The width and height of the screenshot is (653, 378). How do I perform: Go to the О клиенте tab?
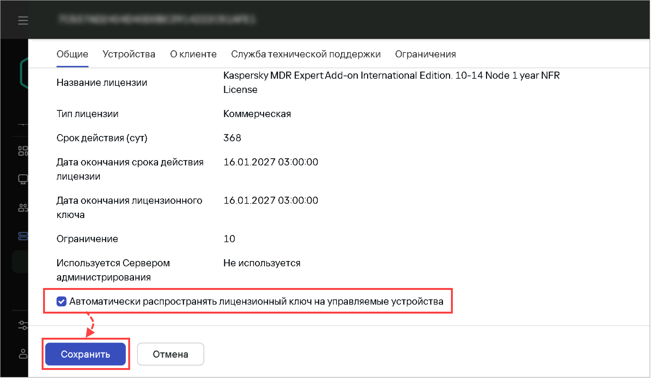[194, 54]
